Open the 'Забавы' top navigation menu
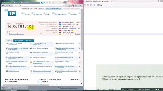163x91 pixels. (x=74, y=14)
